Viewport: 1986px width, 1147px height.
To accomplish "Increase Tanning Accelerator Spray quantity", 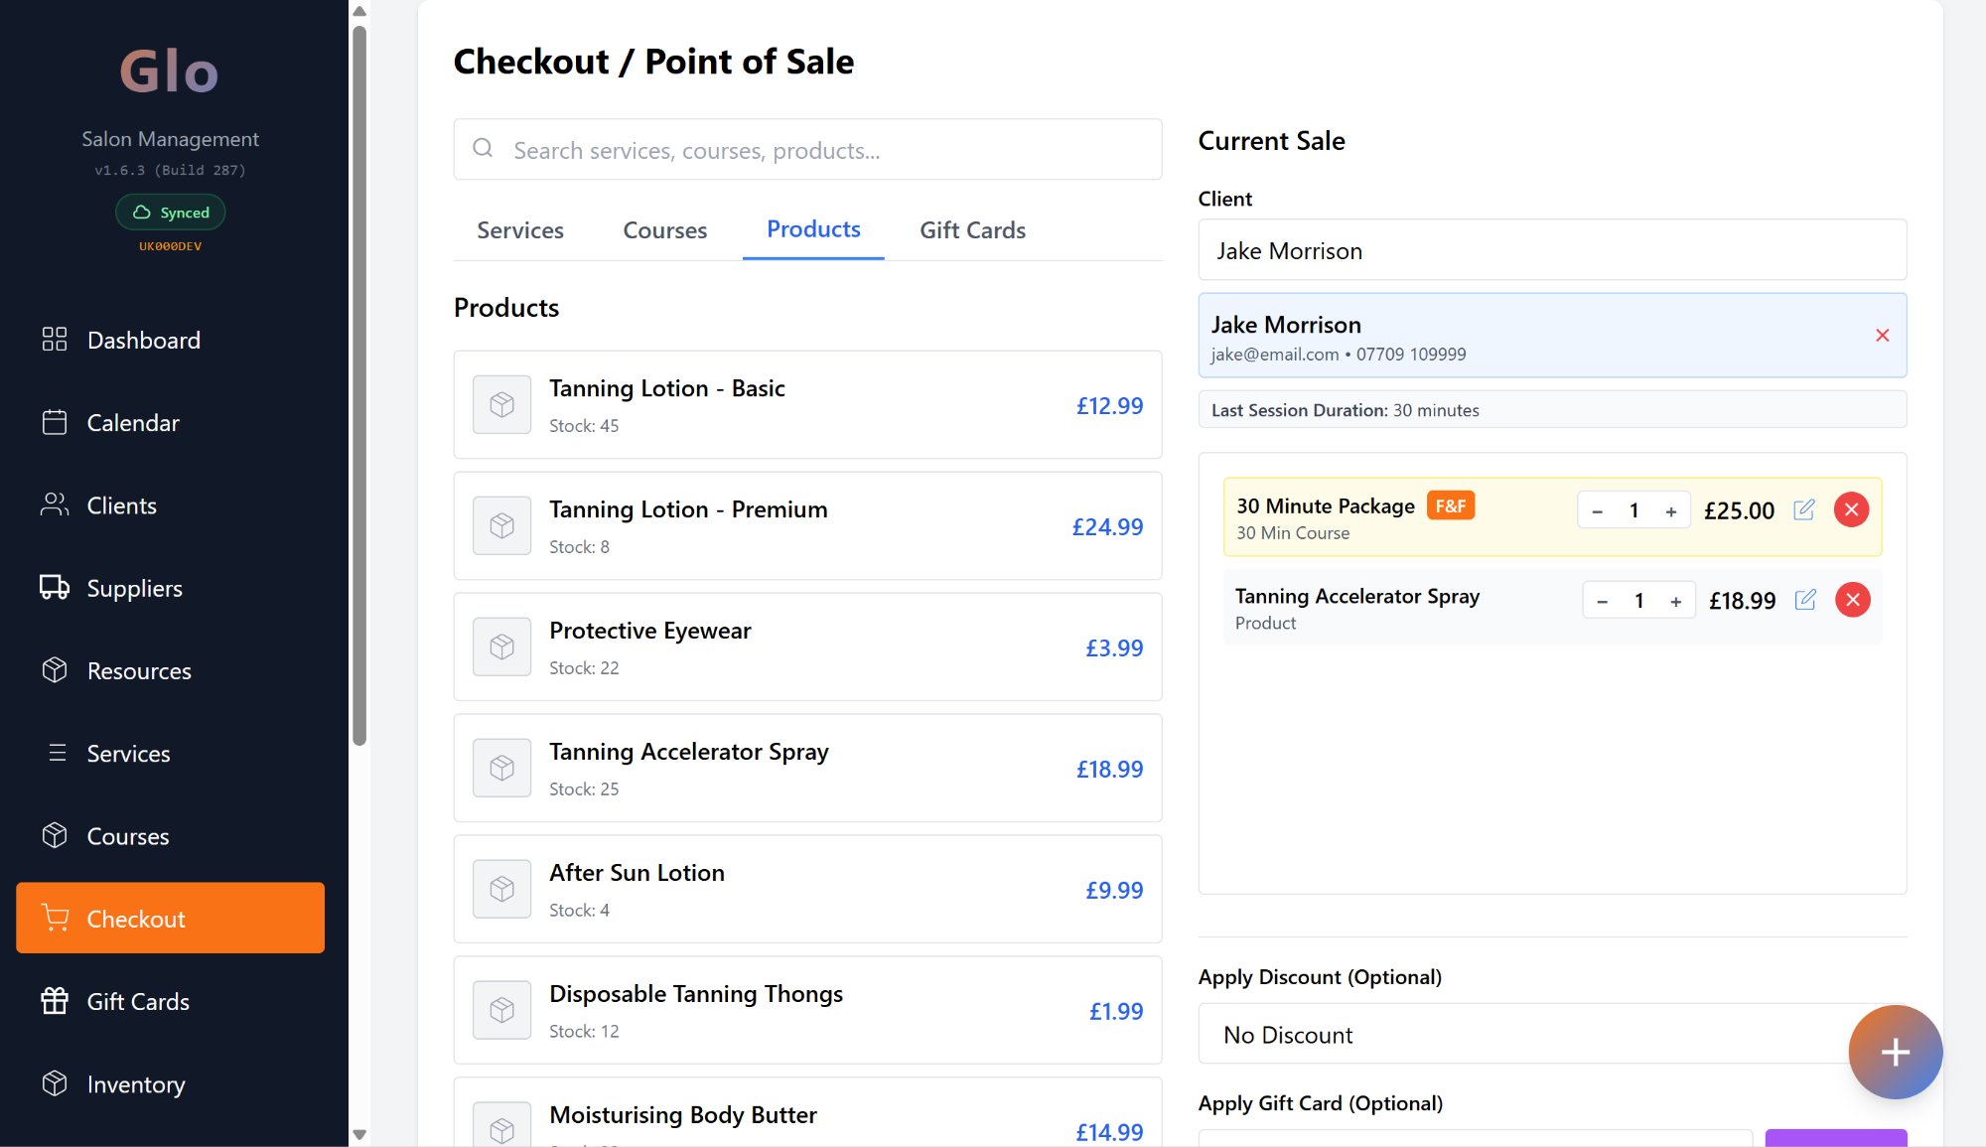I will pyautogui.click(x=1675, y=602).
